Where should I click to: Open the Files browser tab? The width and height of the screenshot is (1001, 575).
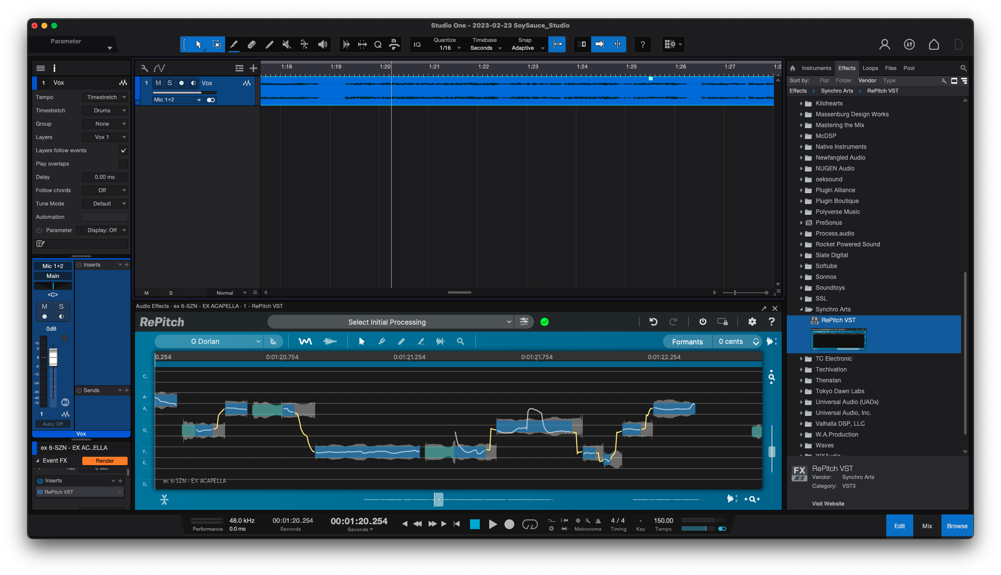(x=890, y=68)
